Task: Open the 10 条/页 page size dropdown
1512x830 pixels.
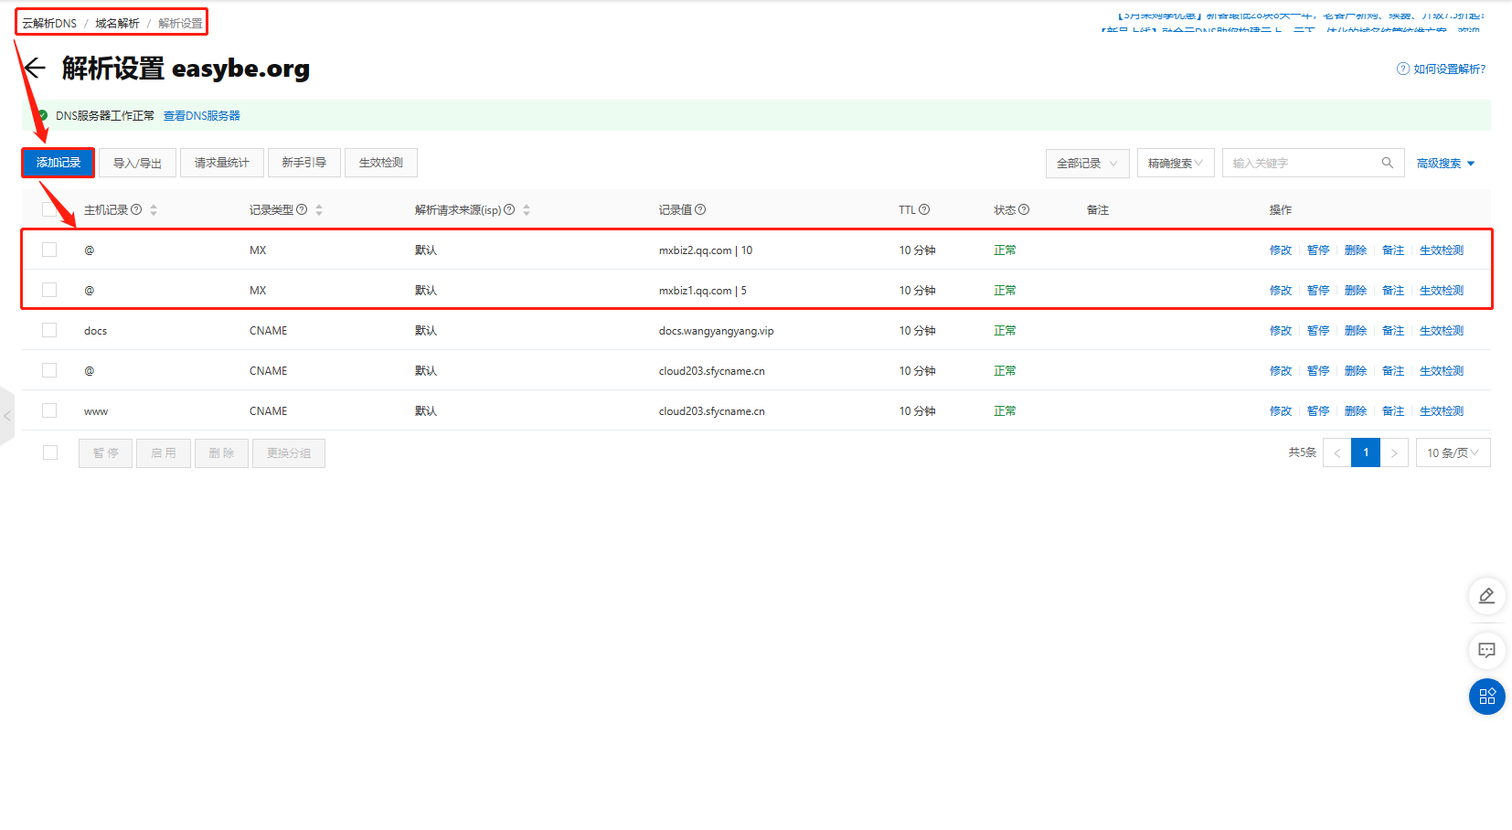Action: (1453, 452)
